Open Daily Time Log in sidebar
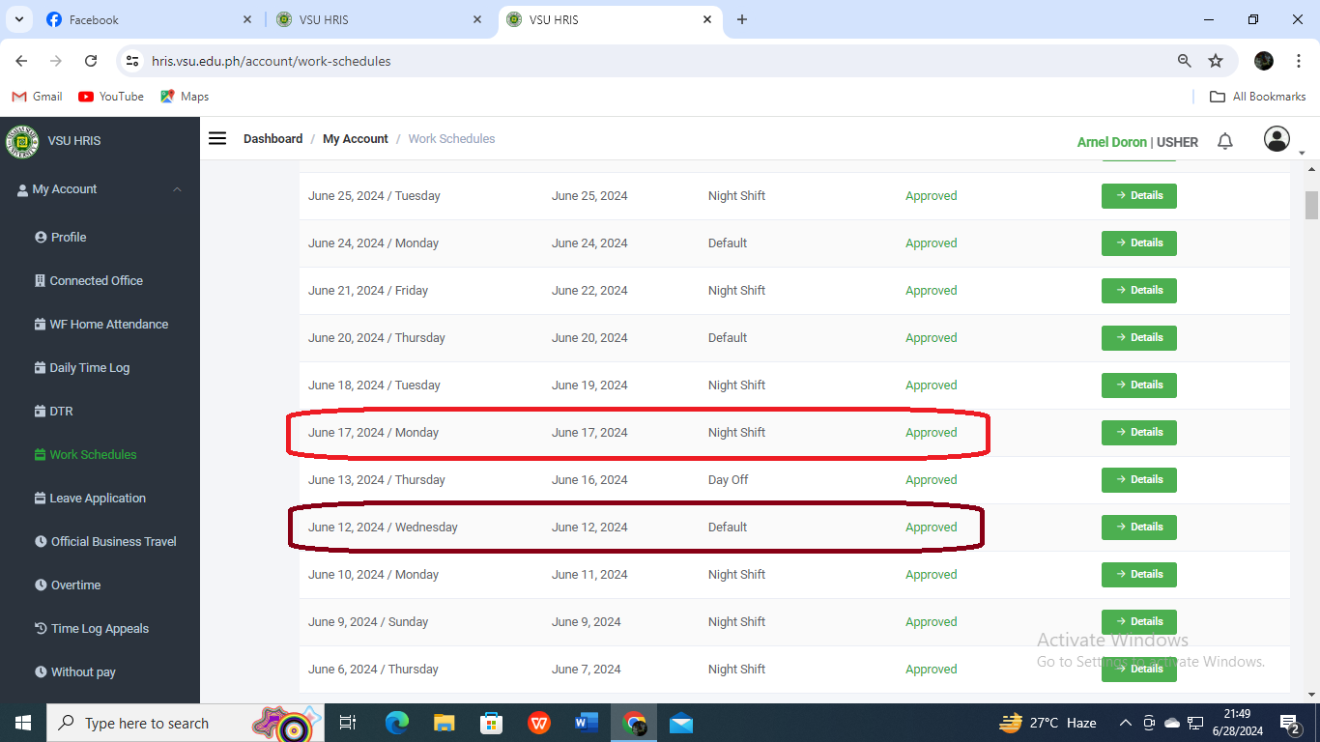Image resolution: width=1320 pixels, height=742 pixels. (x=89, y=368)
